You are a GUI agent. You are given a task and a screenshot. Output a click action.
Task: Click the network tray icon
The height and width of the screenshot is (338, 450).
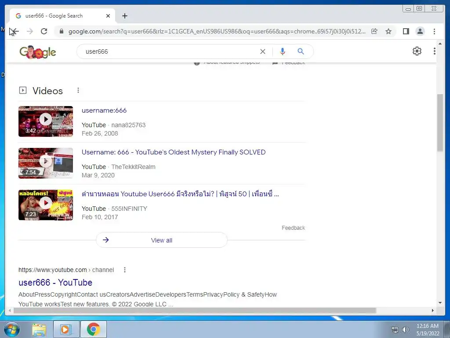pyautogui.click(x=395, y=330)
